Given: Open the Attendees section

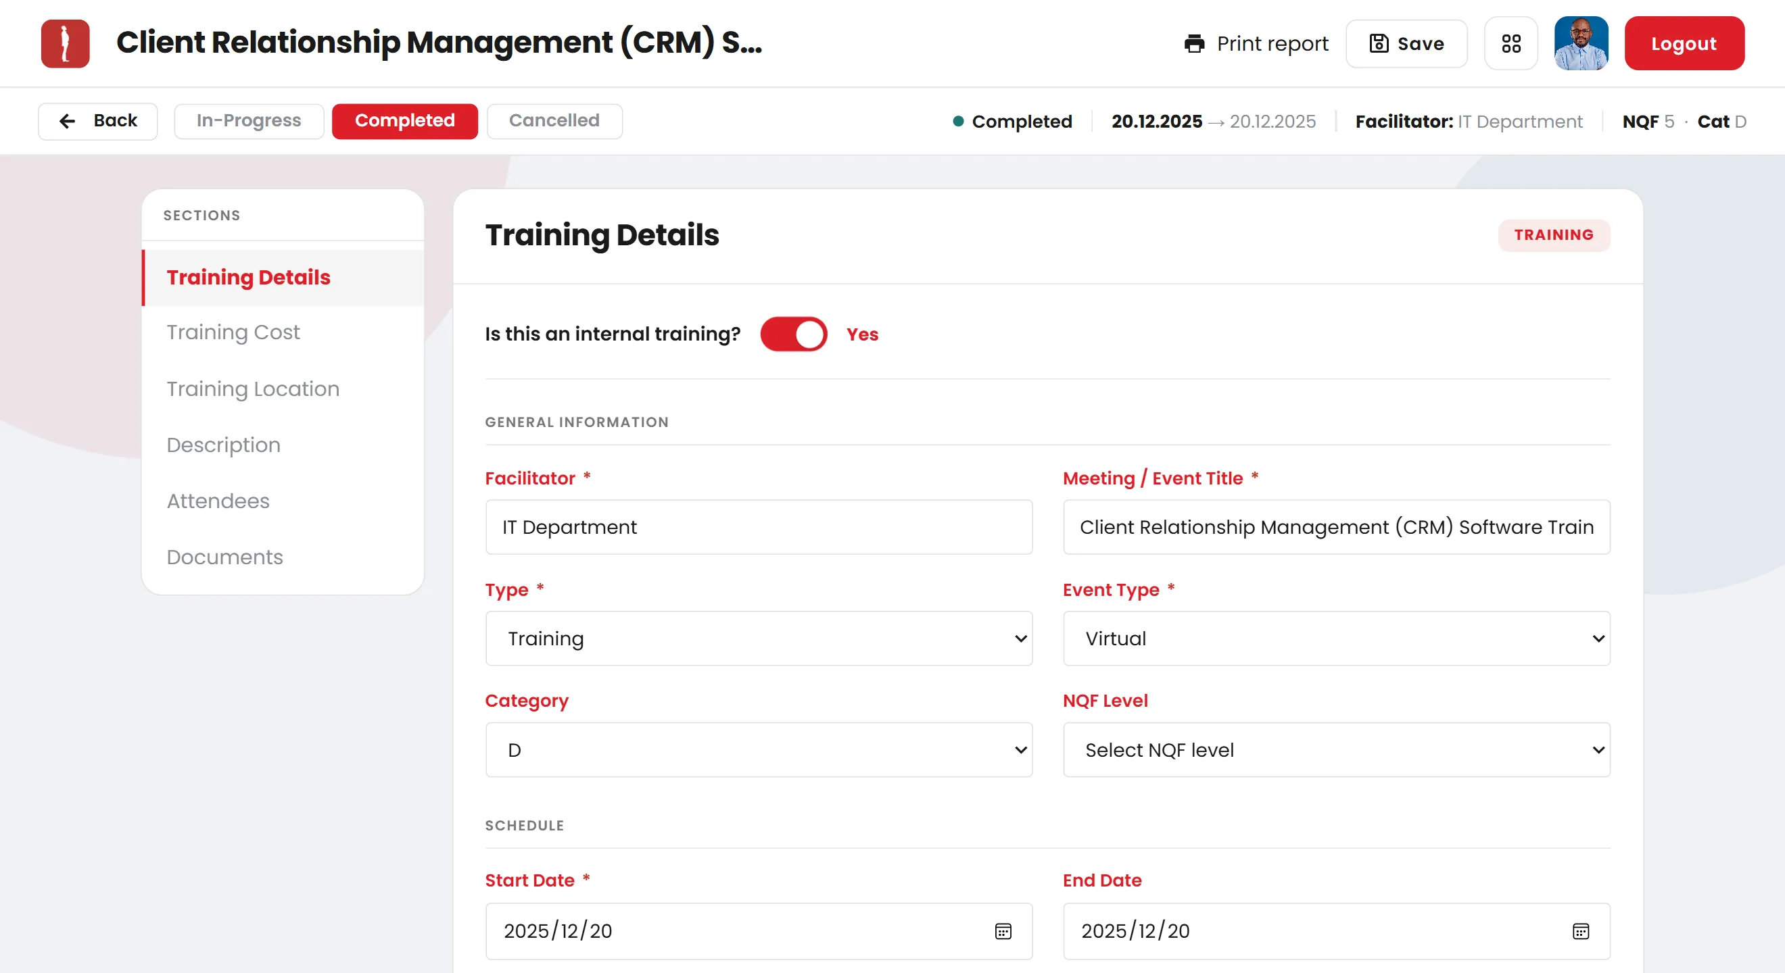Looking at the screenshot, I should [x=283, y=501].
